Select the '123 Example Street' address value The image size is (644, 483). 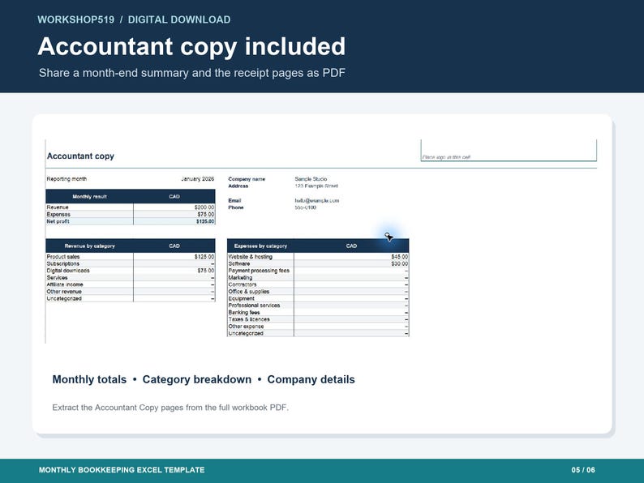coord(316,186)
